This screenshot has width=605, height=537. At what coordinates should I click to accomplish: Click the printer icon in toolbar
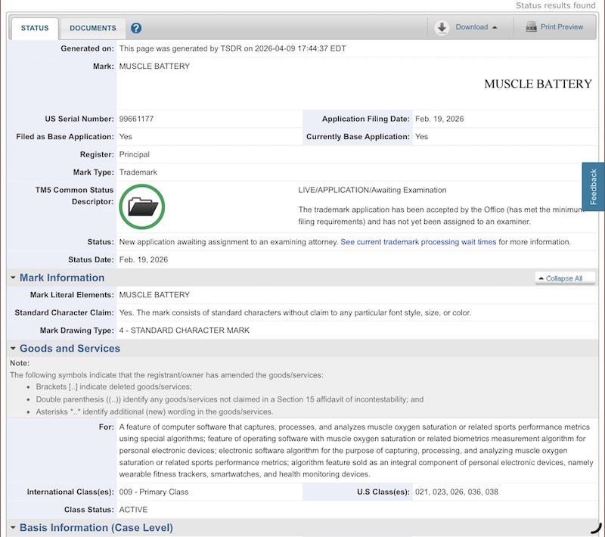click(x=529, y=27)
